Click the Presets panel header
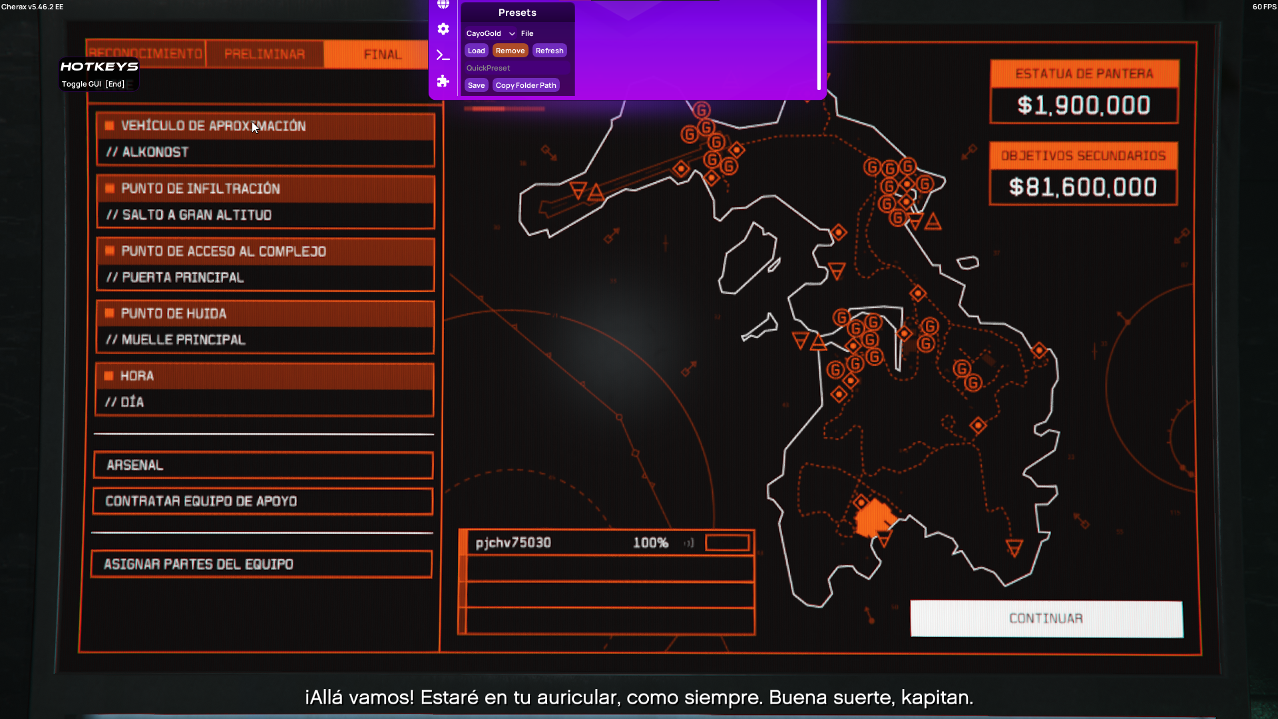The height and width of the screenshot is (719, 1278). [x=517, y=13]
